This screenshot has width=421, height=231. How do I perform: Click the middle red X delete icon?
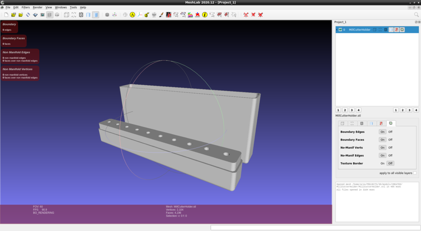[x=253, y=15]
